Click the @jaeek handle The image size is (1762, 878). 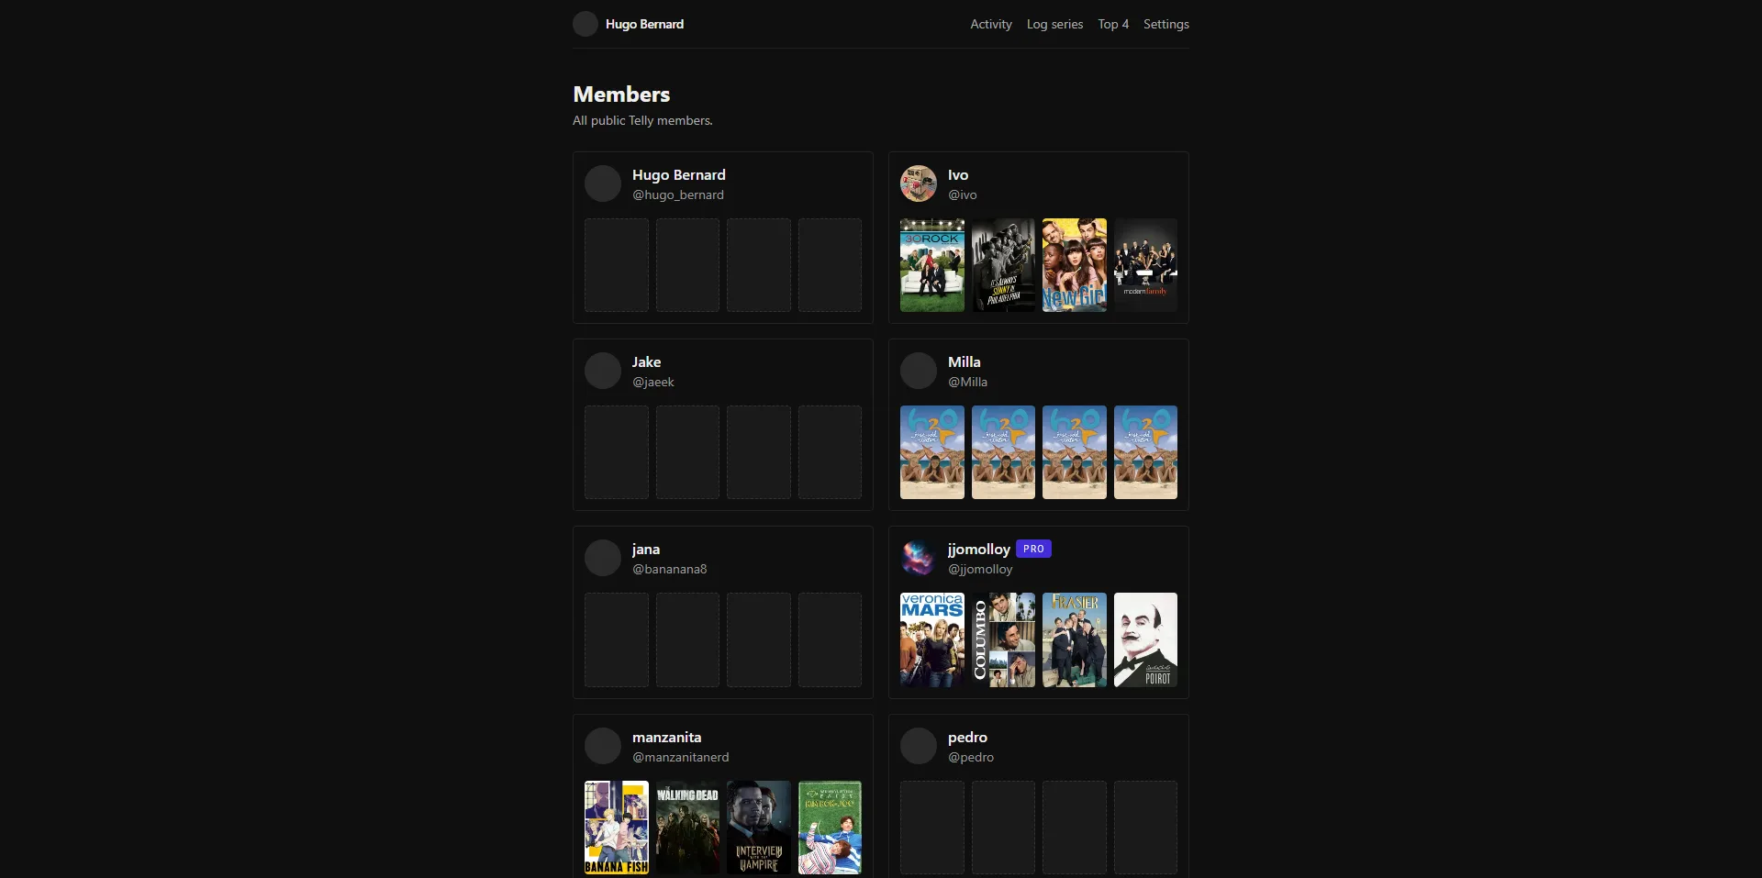(x=653, y=382)
